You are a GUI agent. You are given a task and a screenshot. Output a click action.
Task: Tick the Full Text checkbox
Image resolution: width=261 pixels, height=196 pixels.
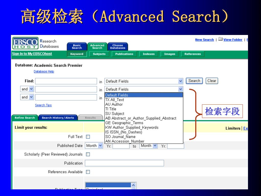[88, 137]
